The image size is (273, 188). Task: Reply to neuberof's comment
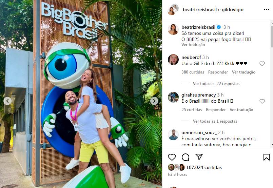(218, 72)
